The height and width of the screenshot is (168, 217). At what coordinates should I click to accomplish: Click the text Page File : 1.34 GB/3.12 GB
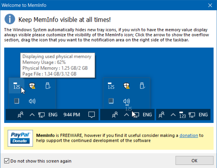(49, 74)
